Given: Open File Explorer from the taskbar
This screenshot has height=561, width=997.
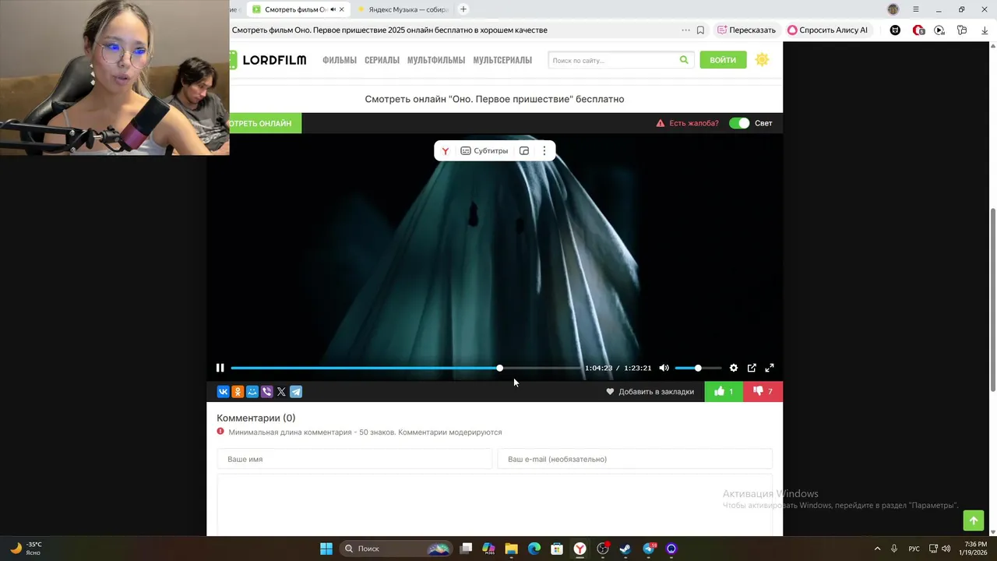Looking at the screenshot, I should (x=511, y=549).
